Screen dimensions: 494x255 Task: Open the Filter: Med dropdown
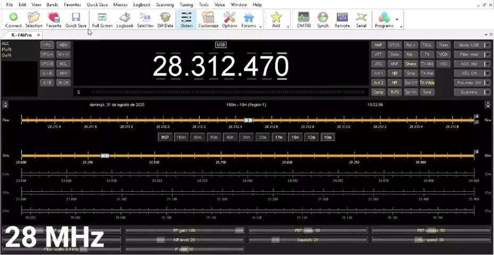(x=471, y=54)
